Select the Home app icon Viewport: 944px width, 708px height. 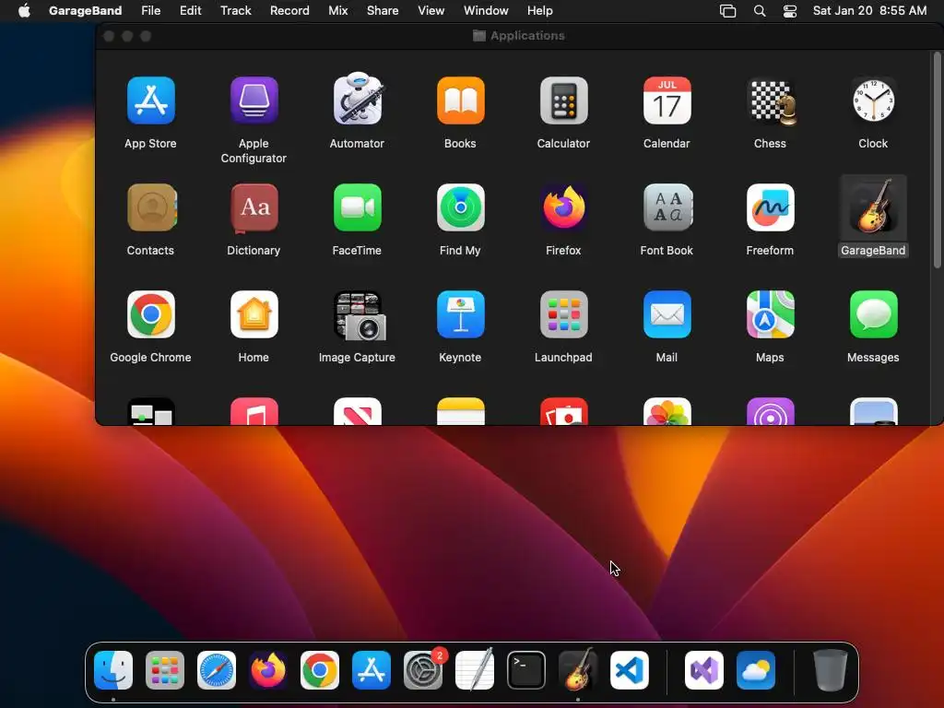pos(254,314)
